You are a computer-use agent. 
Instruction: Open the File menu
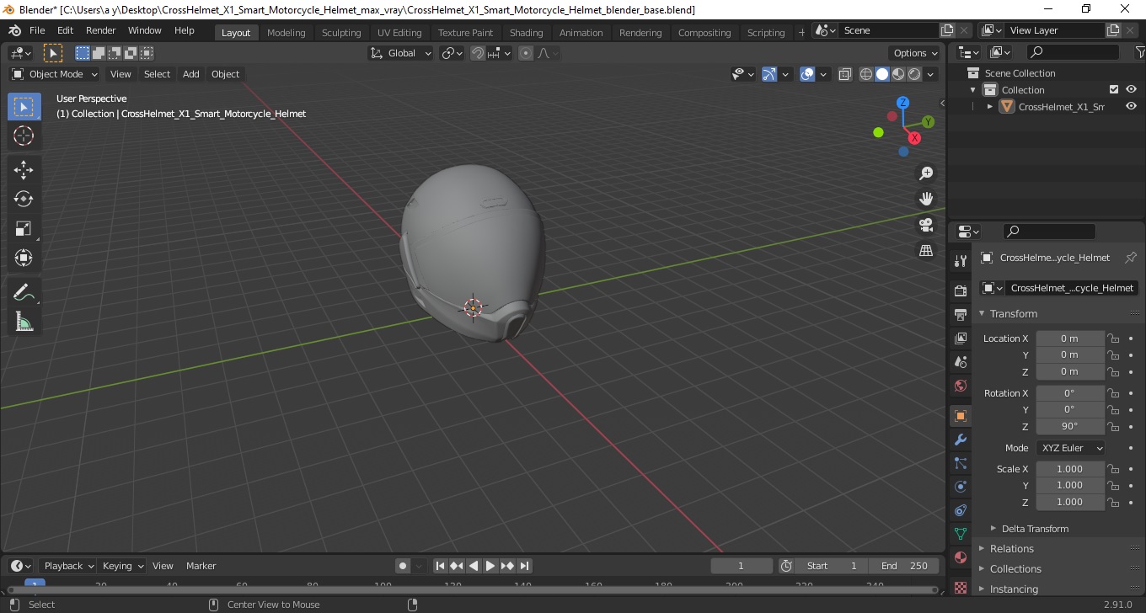click(x=37, y=30)
